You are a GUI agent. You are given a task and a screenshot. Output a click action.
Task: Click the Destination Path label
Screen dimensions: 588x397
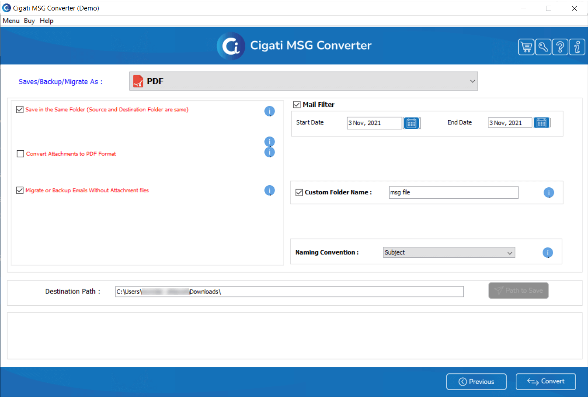pos(73,291)
